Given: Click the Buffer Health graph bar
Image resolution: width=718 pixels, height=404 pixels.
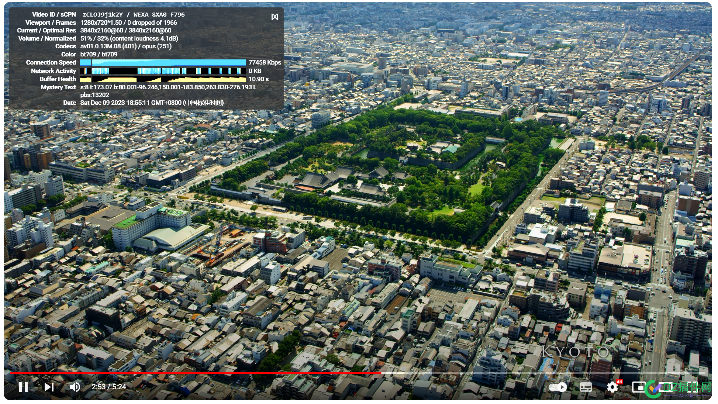Looking at the screenshot, I should [x=163, y=79].
